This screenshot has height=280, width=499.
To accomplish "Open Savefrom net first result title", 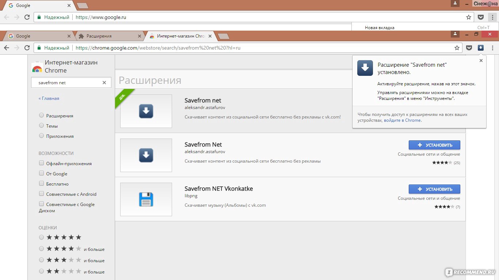I will (x=203, y=101).
